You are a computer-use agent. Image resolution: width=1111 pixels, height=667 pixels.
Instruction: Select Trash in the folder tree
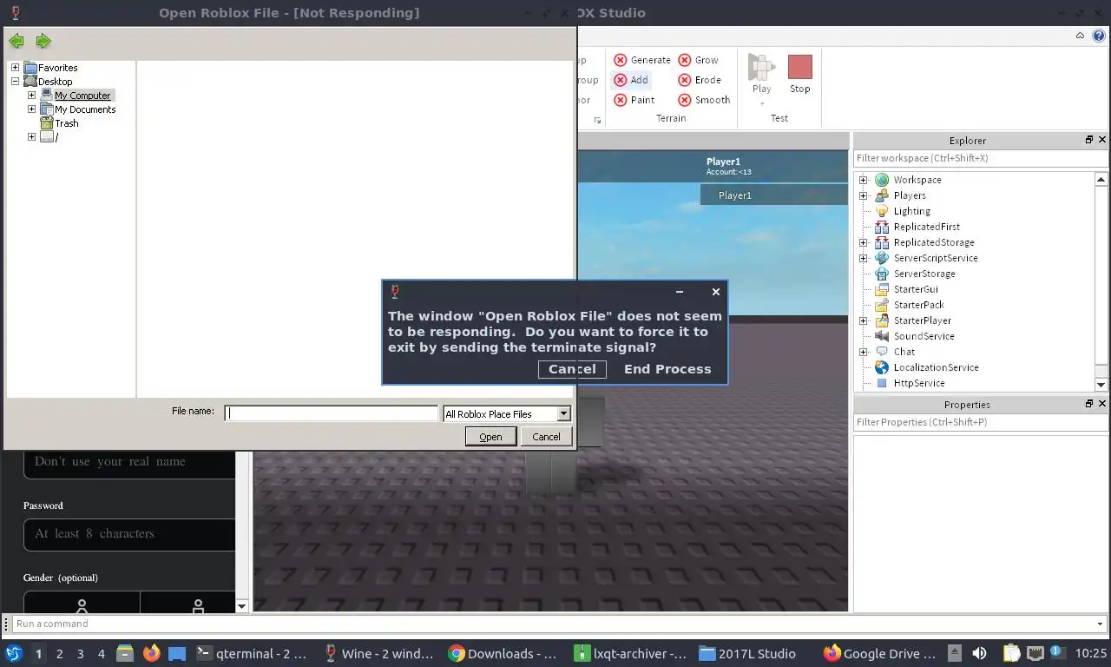pos(67,123)
